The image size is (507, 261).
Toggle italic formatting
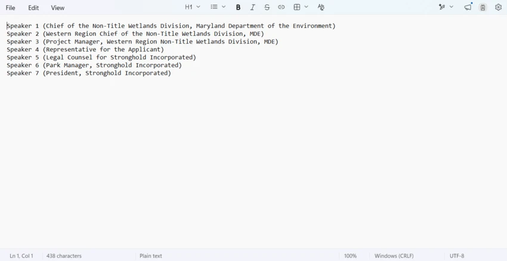coord(252,7)
